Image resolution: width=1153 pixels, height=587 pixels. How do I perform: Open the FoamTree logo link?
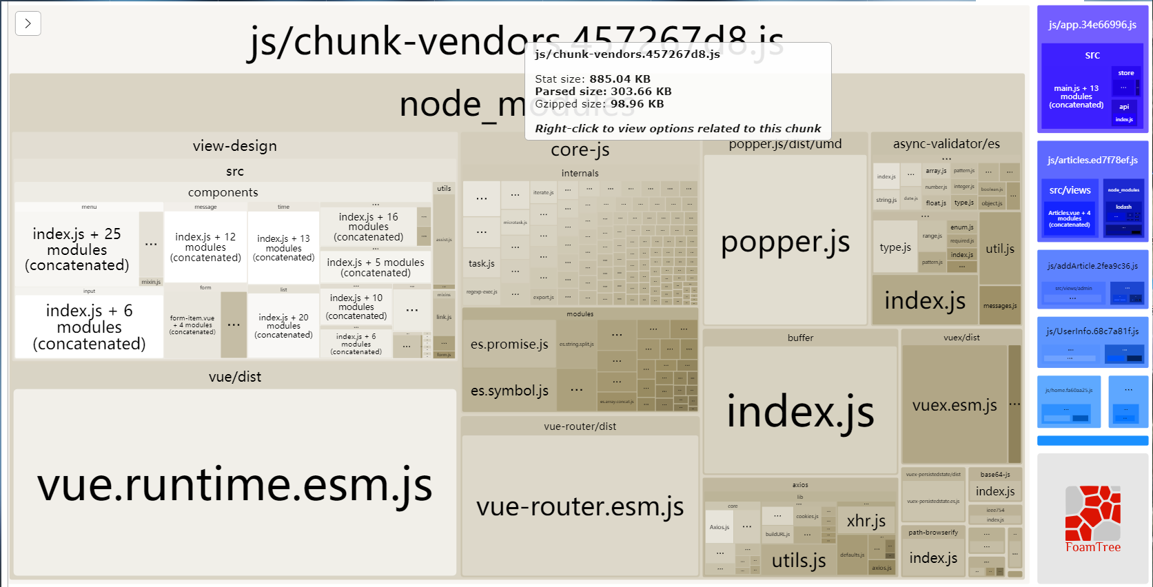click(x=1092, y=519)
